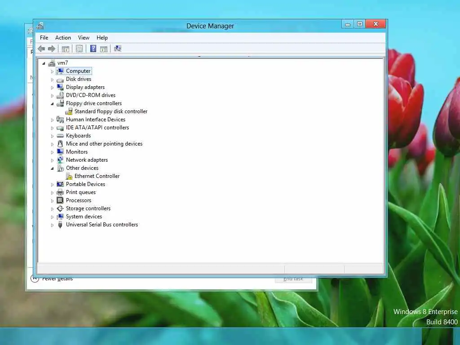This screenshot has width=460, height=345.
Task: Toggle the action pane toolbar icon
Action: point(104,49)
